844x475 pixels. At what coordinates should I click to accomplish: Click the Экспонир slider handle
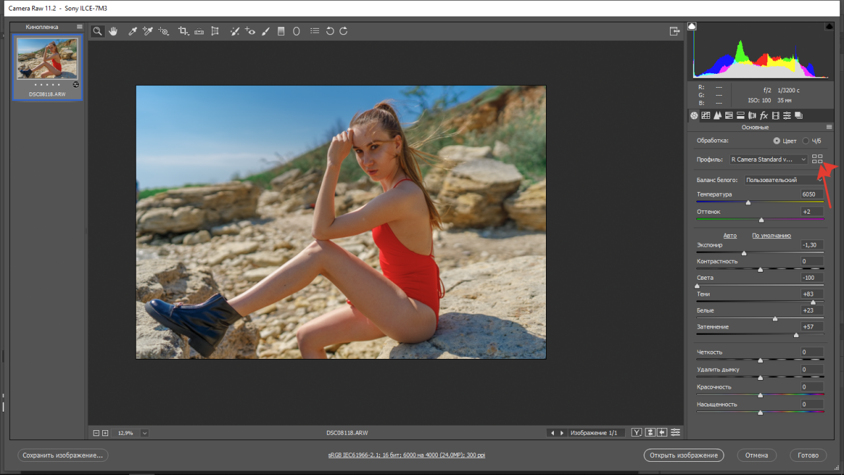pyautogui.click(x=744, y=253)
